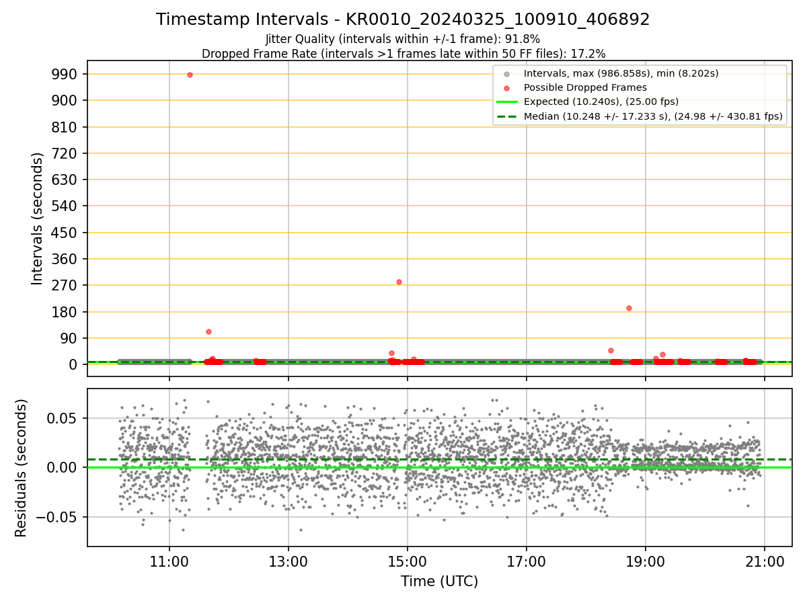807x605 pixels.
Task: Click the 'Time (UTC)' x-axis label
Action: point(439,581)
